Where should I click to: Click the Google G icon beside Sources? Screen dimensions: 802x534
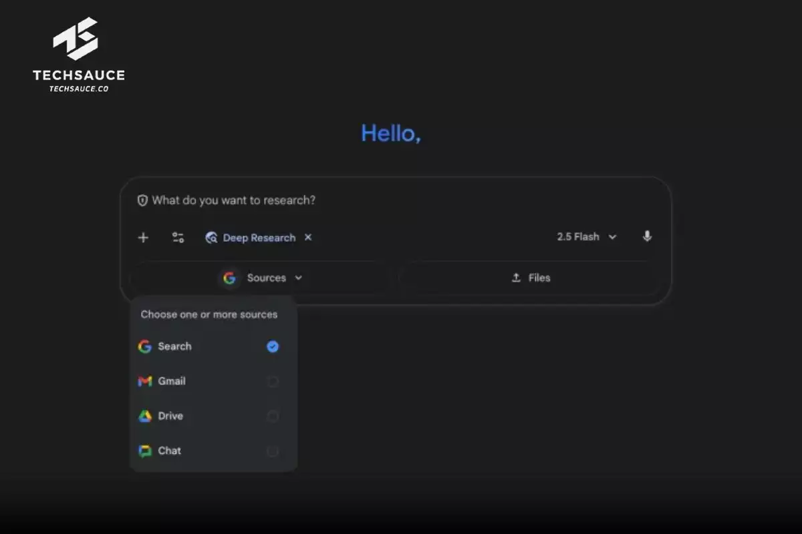pyautogui.click(x=230, y=278)
